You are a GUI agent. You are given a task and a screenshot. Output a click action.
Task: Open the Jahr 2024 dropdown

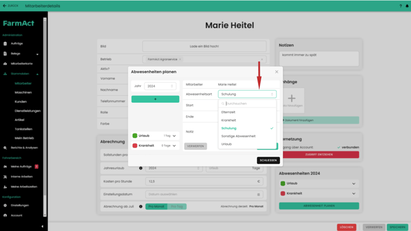click(160, 86)
